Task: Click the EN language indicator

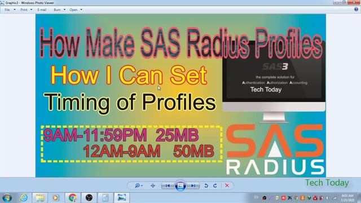Action: click(256, 197)
